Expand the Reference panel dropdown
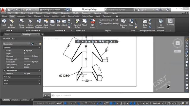 60,31
